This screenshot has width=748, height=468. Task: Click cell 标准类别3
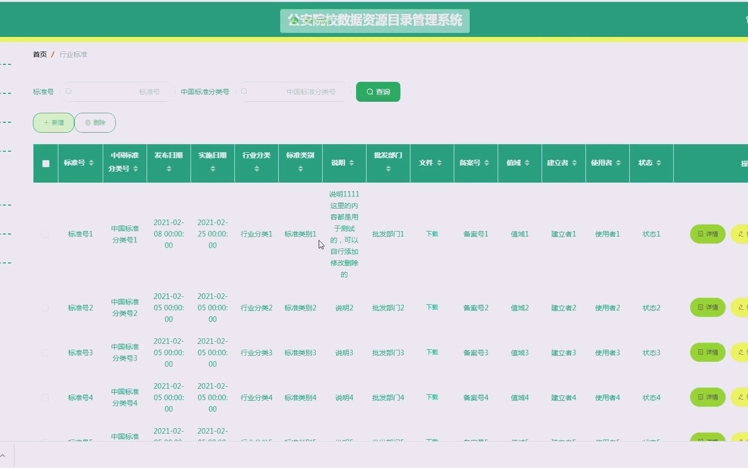[x=300, y=353]
